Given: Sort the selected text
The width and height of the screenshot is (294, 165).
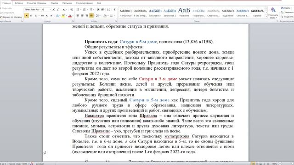Looking at the screenshot, I should click(108, 10).
